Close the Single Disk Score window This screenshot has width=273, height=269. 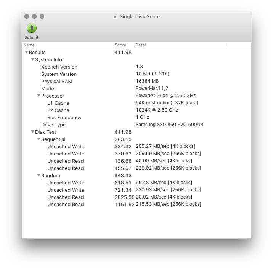pos(27,16)
